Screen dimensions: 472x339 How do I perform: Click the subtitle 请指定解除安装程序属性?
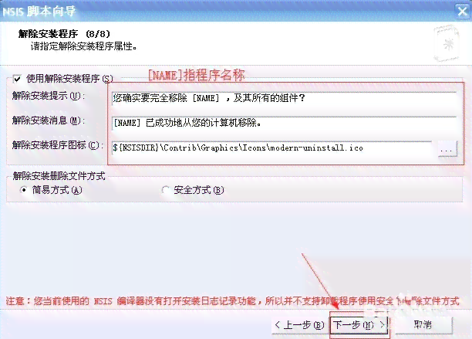pos(83,46)
